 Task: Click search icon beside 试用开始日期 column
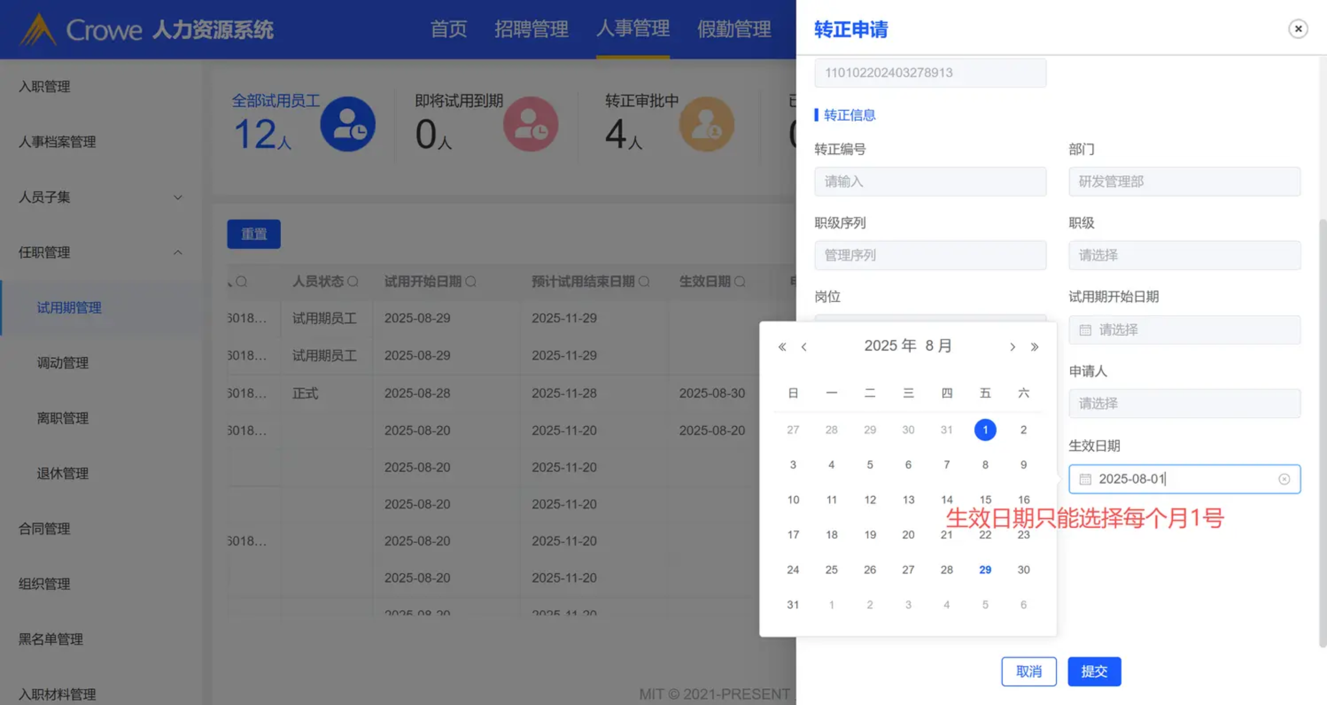click(471, 282)
